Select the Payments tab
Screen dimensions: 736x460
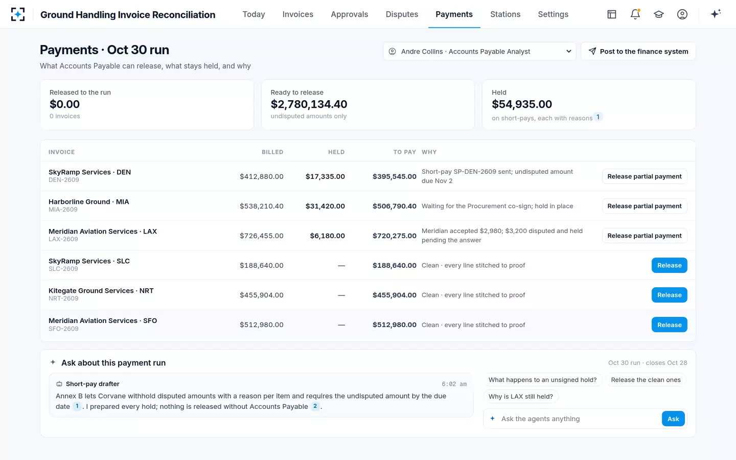pyautogui.click(x=454, y=14)
